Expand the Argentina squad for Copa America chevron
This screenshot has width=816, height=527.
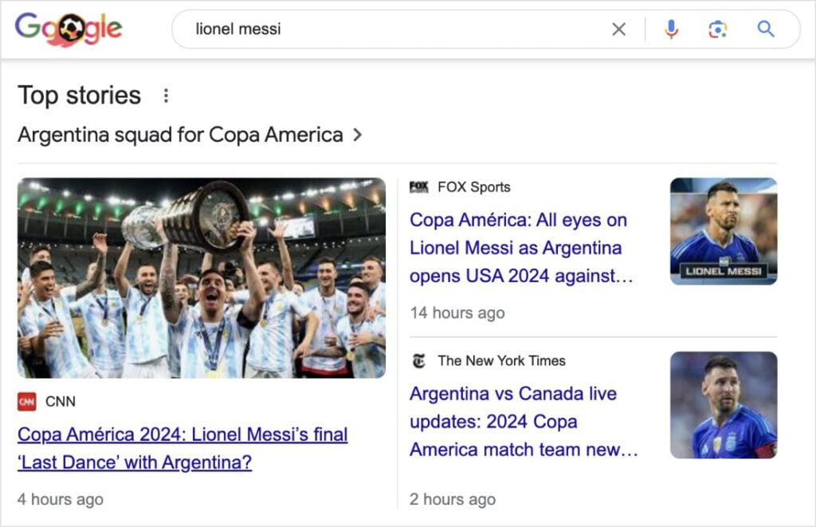point(358,135)
